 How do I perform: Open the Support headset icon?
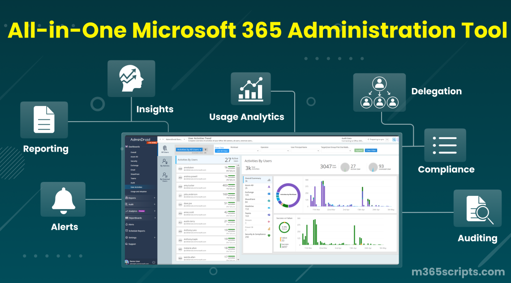click(127, 244)
